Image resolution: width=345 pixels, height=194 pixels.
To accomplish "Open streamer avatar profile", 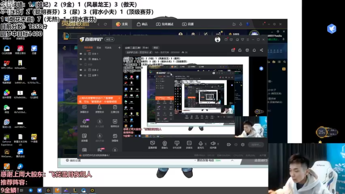I will click(x=217, y=39).
